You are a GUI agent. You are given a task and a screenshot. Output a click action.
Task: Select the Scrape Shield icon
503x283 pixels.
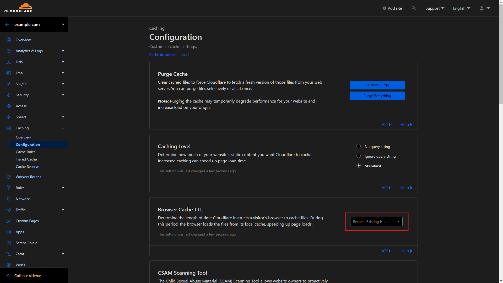[9, 243]
